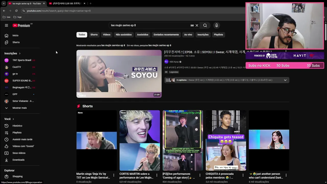The width and height of the screenshot is (327, 184).
Task: Open site information icon in address bar
Action: (x=24, y=11)
